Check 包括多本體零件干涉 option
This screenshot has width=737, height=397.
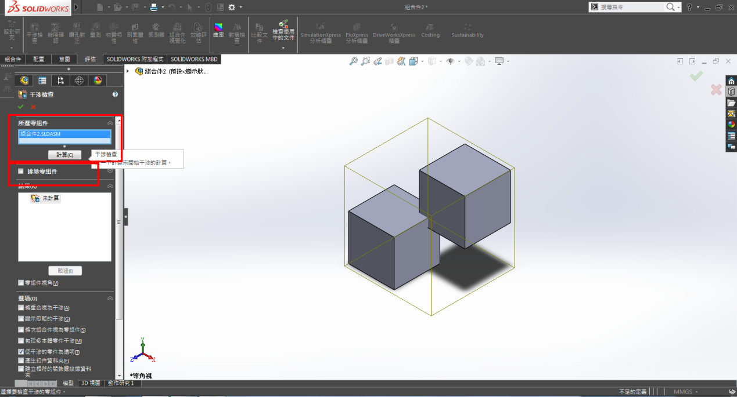click(x=21, y=341)
